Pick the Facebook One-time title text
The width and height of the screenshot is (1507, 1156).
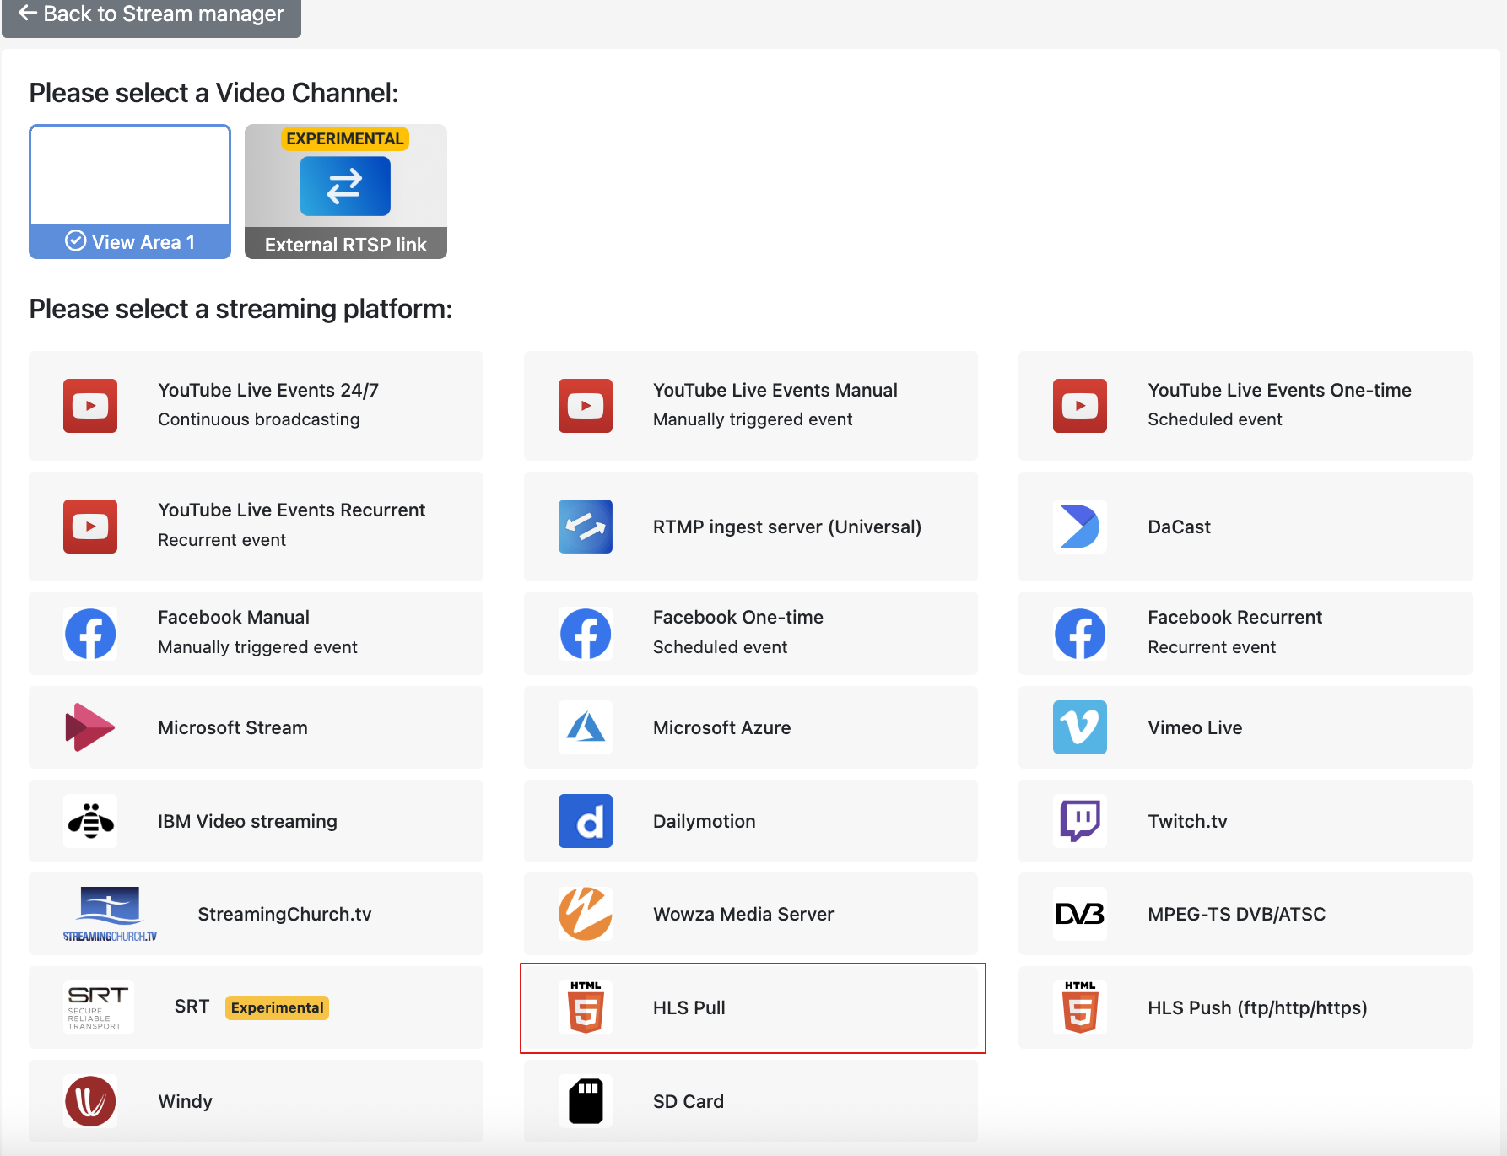[x=738, y=618]
